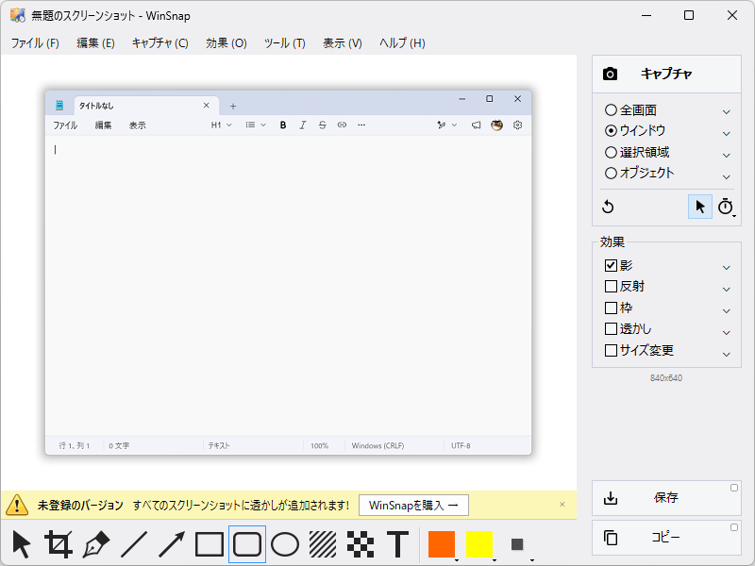Open the 効果 (O) menu
The height and width of the screenshot is (566, 755).
(x=226, y=43)
